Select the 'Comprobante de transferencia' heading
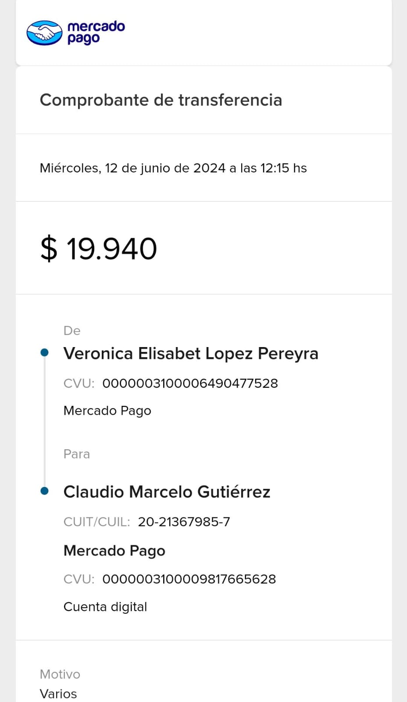407x702 pixels. pyautogui.click(x=161, y=100)
